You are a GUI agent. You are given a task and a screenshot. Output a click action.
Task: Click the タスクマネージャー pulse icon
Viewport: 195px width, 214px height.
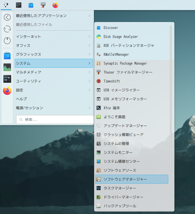point(99,188)
